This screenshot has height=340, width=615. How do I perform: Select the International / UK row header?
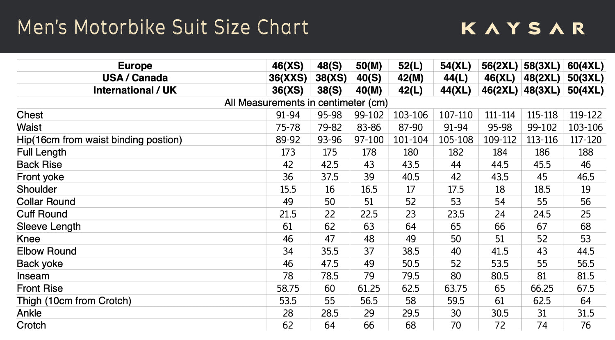pos(135,90)
